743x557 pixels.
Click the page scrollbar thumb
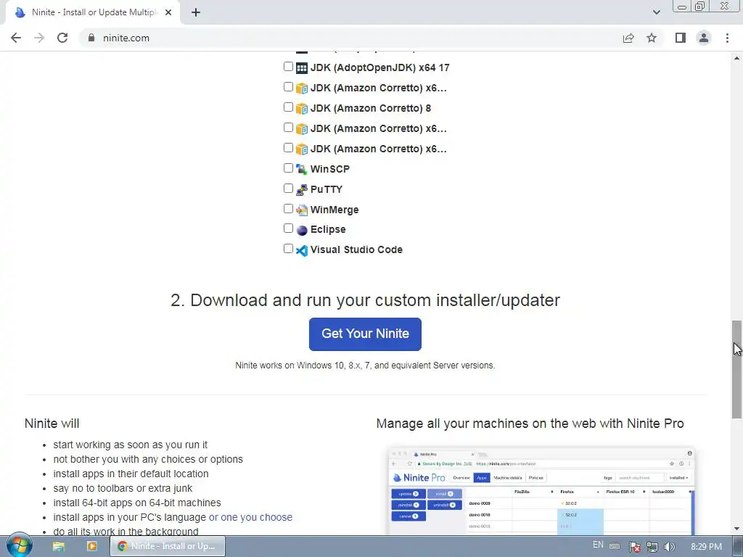click(x=736, y=369)
